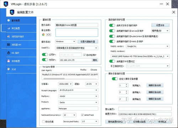Expand the Product Gecko dropdown
The width and height of the screenshot is (178, 128).
pos(78,102)
